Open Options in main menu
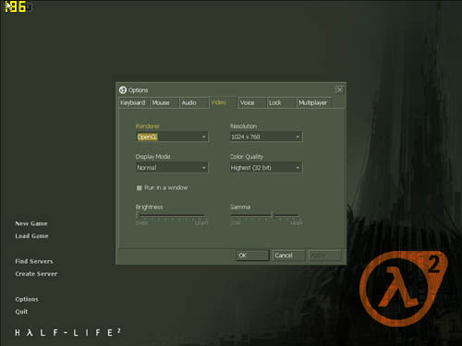The width and height of the screenshot is (462, 346). point(27,299)
